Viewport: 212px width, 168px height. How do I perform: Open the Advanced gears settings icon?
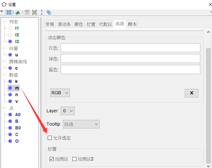[49, 12]
